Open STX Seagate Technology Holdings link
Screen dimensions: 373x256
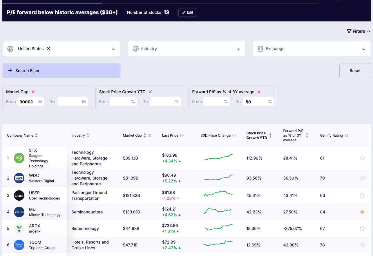(x=39, y=158)
